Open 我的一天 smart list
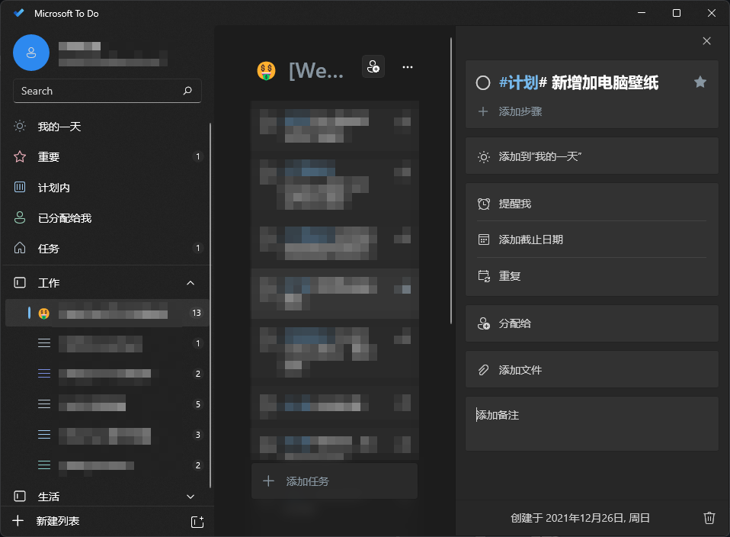 pyautogui.click(x=107, y=127)
